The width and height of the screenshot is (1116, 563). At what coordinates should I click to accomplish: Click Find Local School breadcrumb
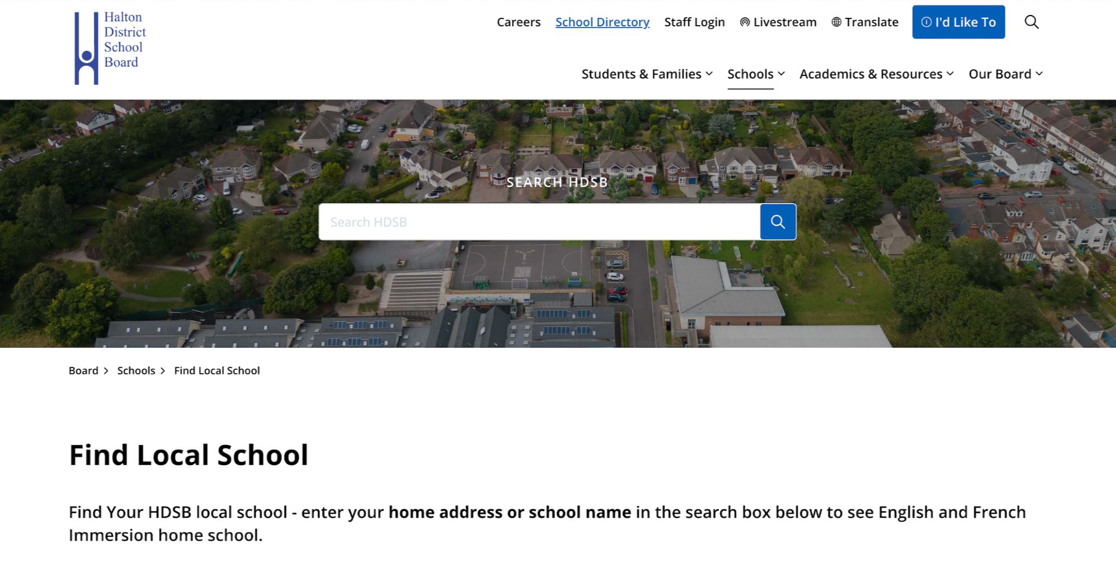tap(217, 371)
